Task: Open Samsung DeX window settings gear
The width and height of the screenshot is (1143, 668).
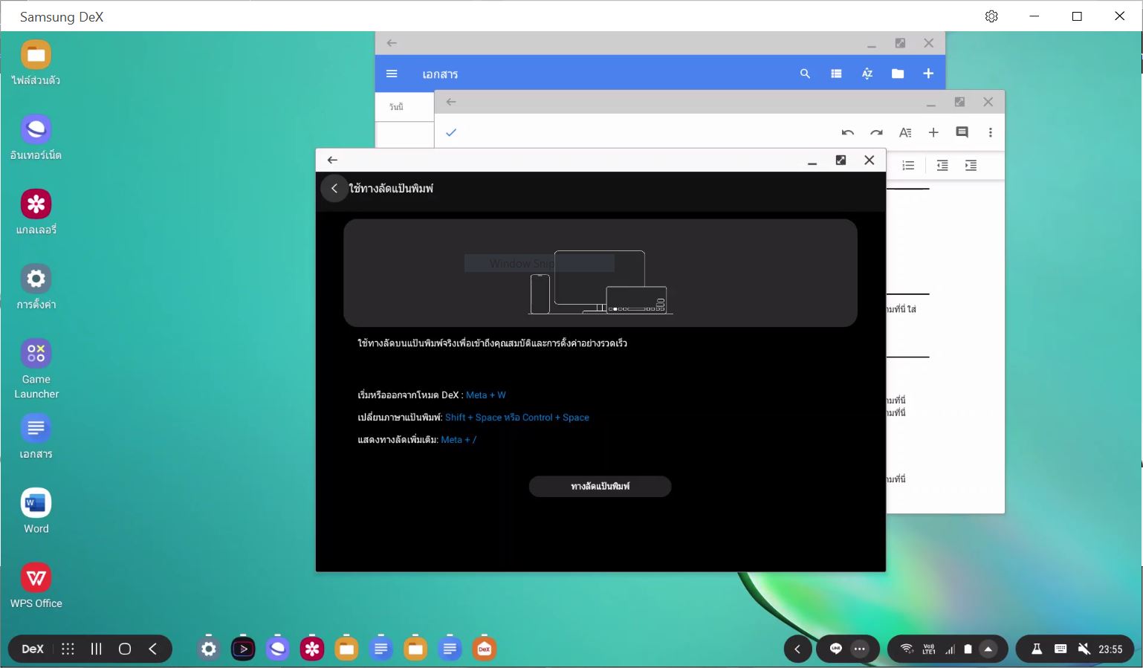Action: tap(991, 16)
